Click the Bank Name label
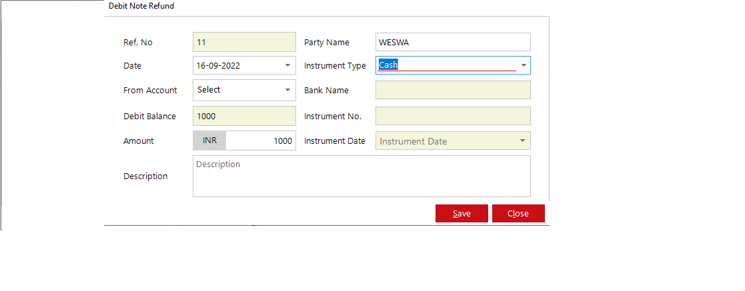 326,90
